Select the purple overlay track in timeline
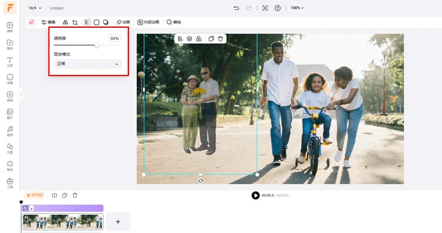This screenshot has width=442, height=233. point(62,208)
